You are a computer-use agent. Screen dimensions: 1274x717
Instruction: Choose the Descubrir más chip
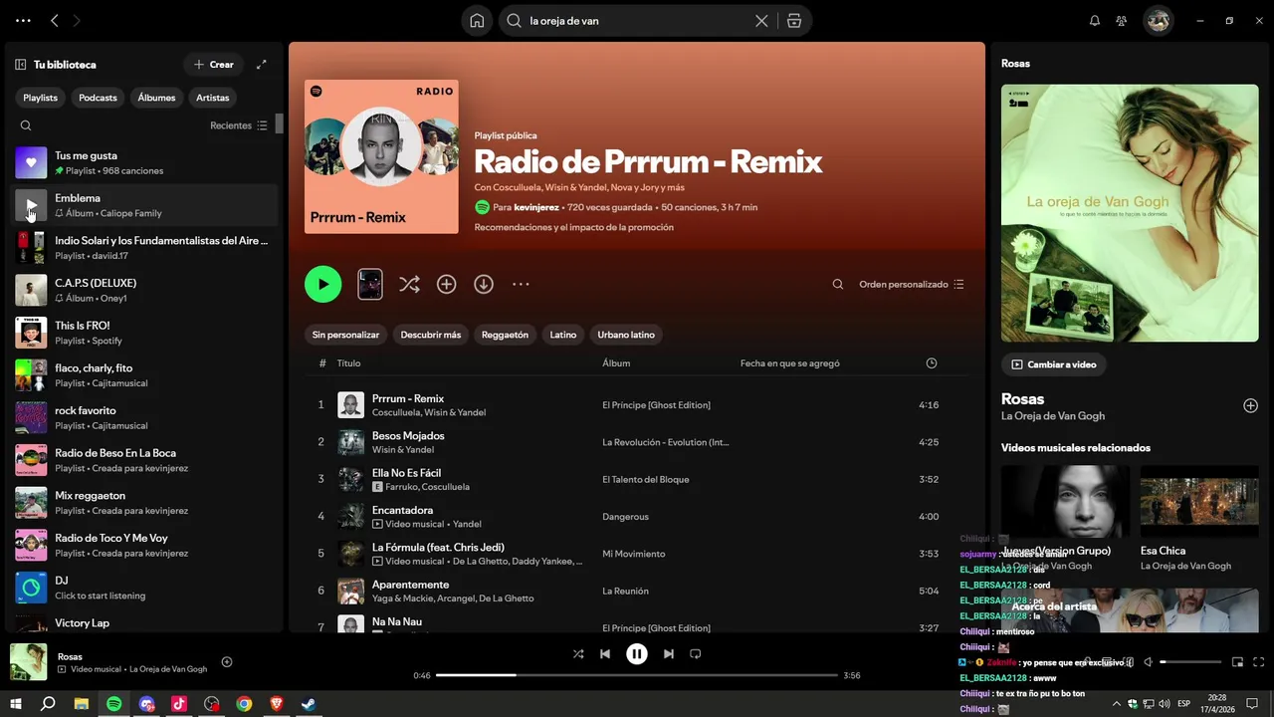(x=431, y=335)
